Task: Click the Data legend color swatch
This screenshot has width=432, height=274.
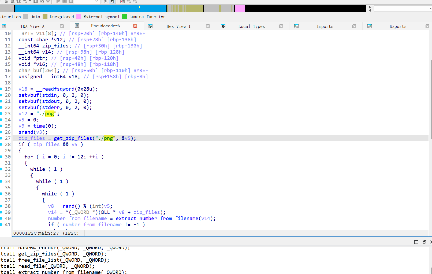Action: (x=26, y=17)
